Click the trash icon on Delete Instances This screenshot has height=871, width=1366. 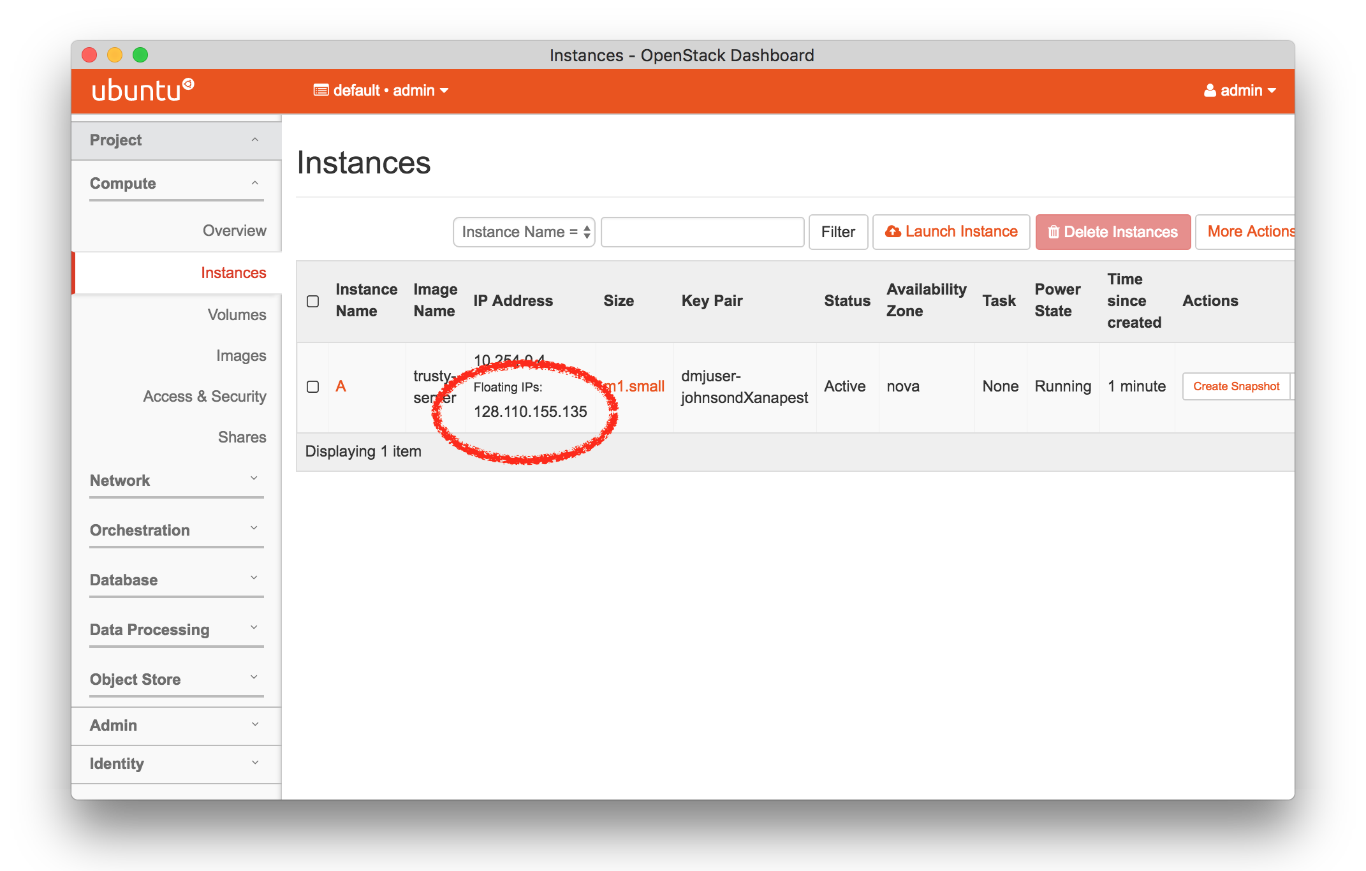(1054, 232)
